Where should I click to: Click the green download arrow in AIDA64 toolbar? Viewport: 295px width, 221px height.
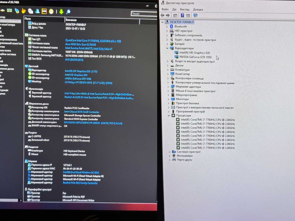pyautogui.click(x=61, y=12)
